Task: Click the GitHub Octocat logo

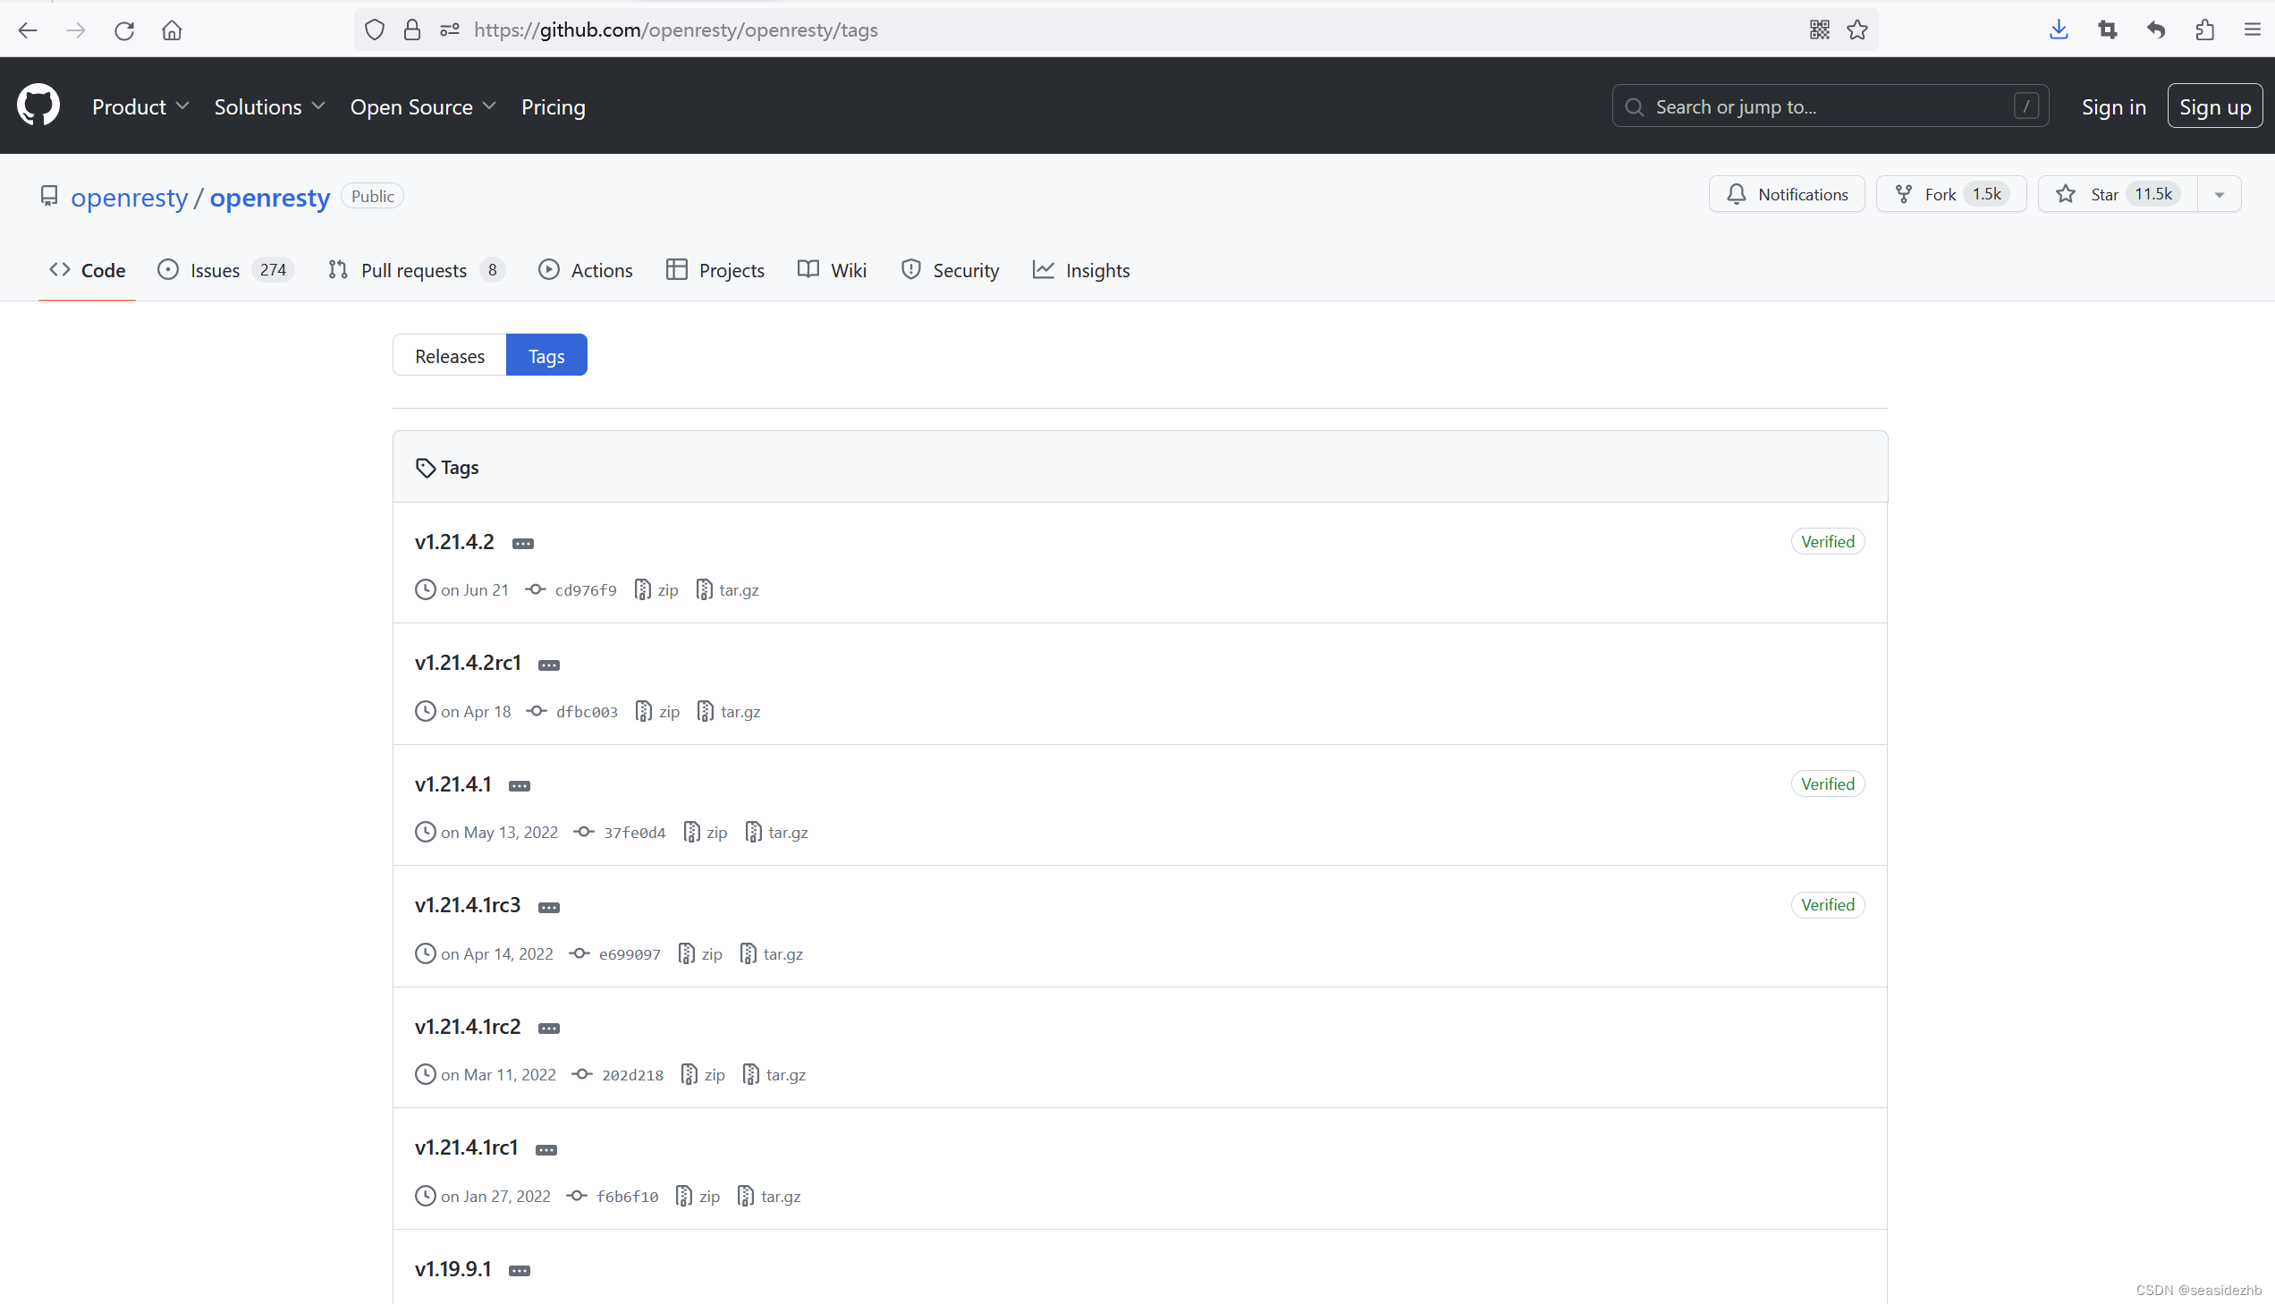Action: (38, 106)
